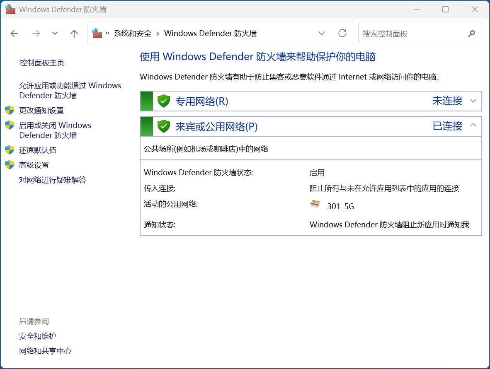Click the Windows Defender 防火墙 breadcrumb
Viewport: 490px width, 369px height.
point(210,34)
